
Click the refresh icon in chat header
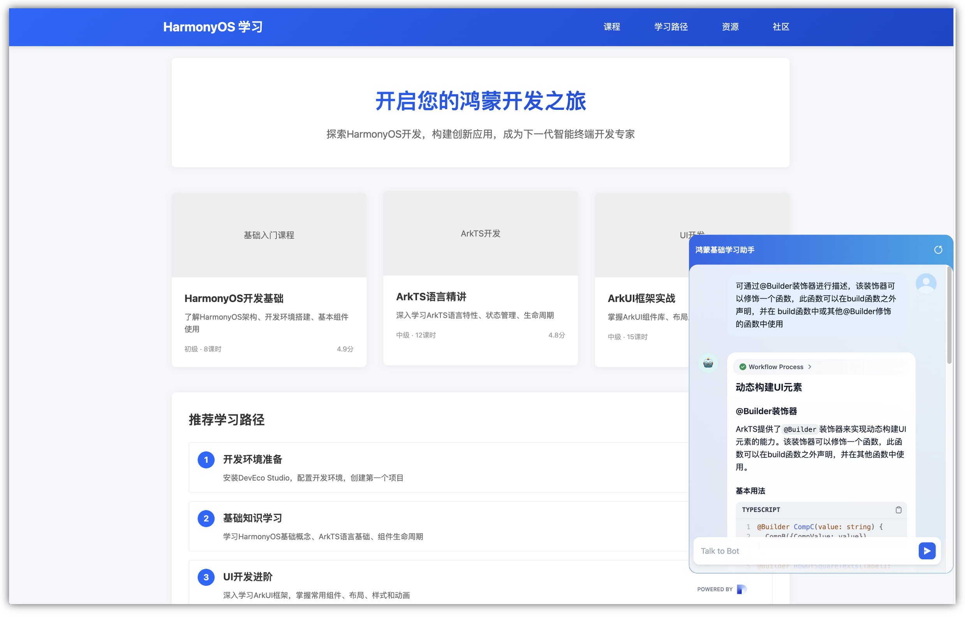(x=938, y=250)
